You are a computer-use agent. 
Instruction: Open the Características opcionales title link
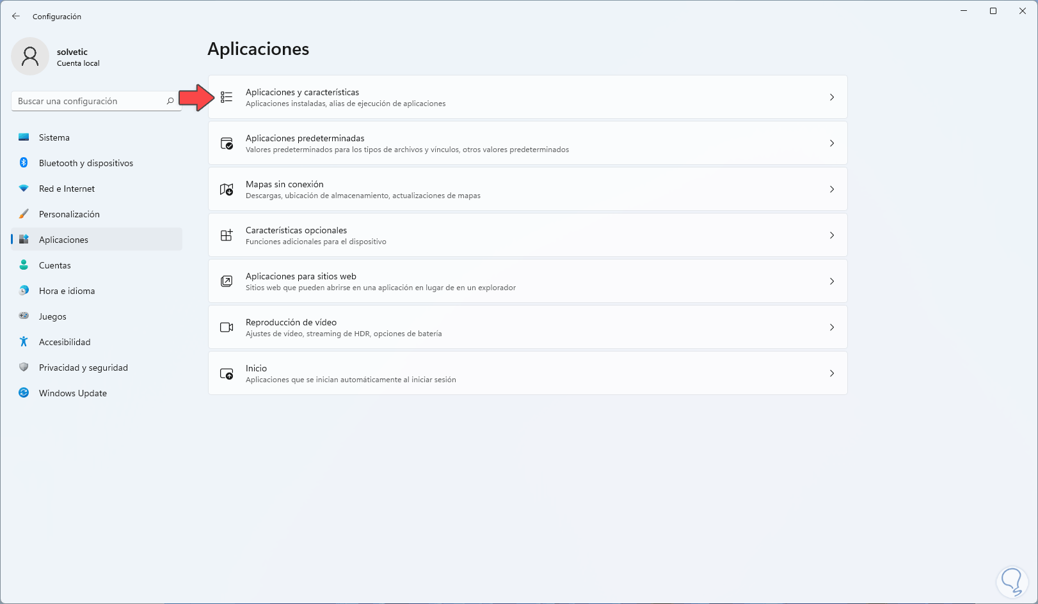(296, 230)
